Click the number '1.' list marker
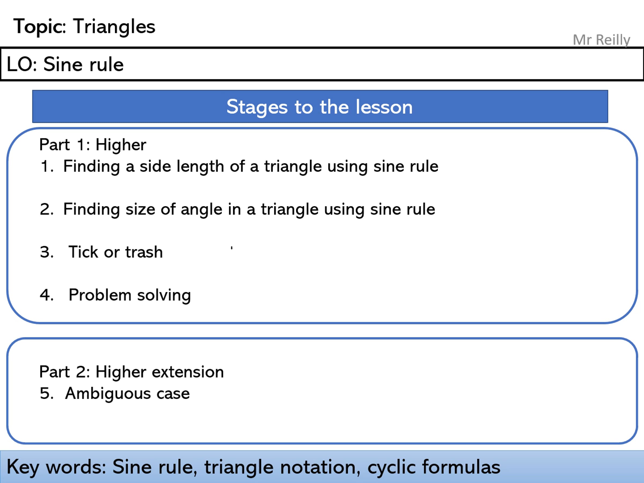The height and width of the screenshot is (483, 644). tap(47, 167)
